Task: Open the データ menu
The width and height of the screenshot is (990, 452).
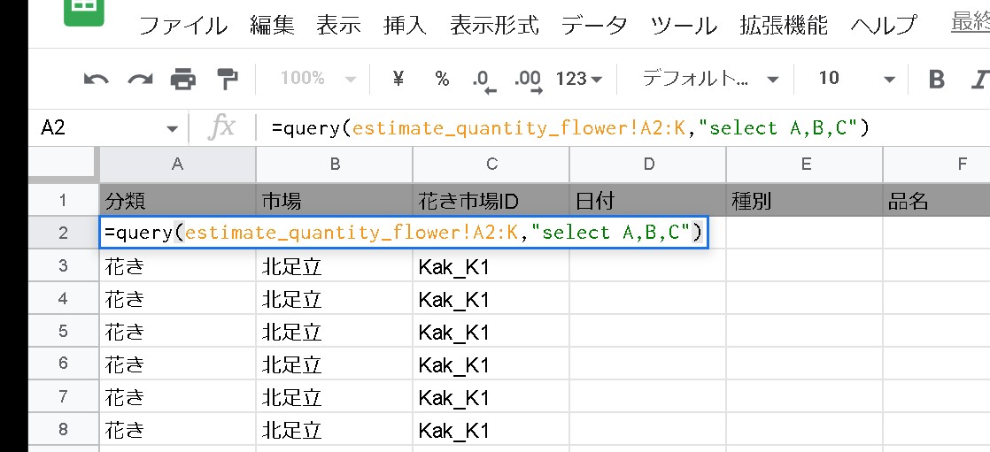Action: (x=594, y=26)
